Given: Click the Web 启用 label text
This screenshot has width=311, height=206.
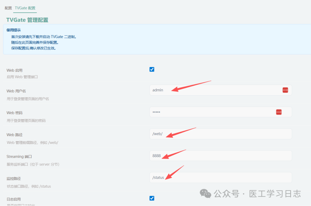Looking at the screenshot, I should [14, 70].
